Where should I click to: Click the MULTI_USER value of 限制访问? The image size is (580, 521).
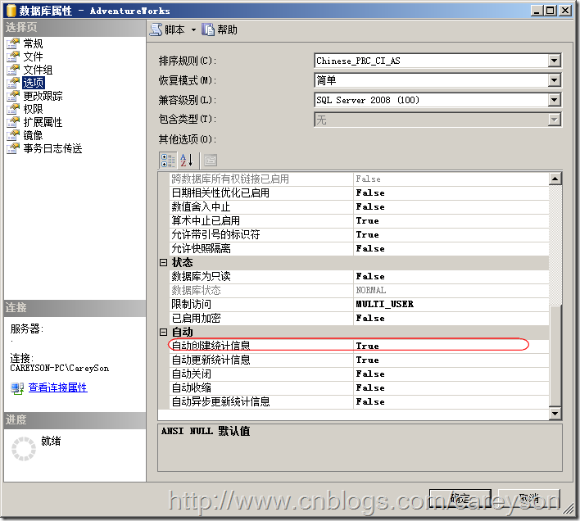coord(385,304)
